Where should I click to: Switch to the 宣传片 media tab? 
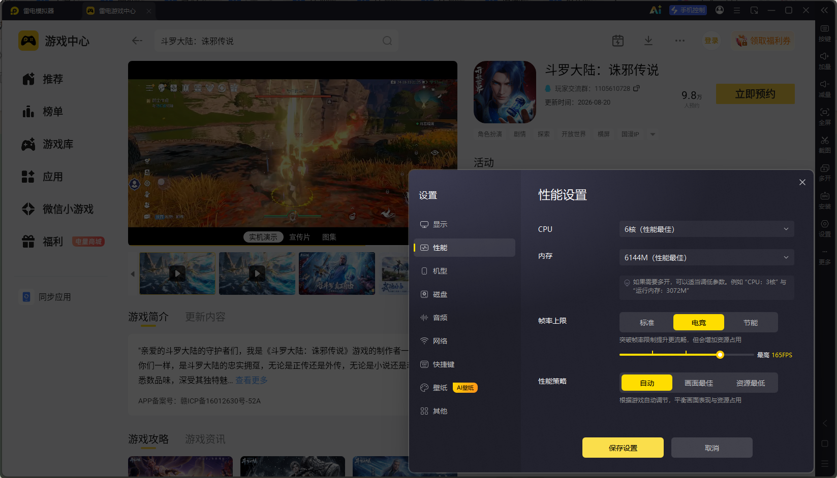coord(299,237)
